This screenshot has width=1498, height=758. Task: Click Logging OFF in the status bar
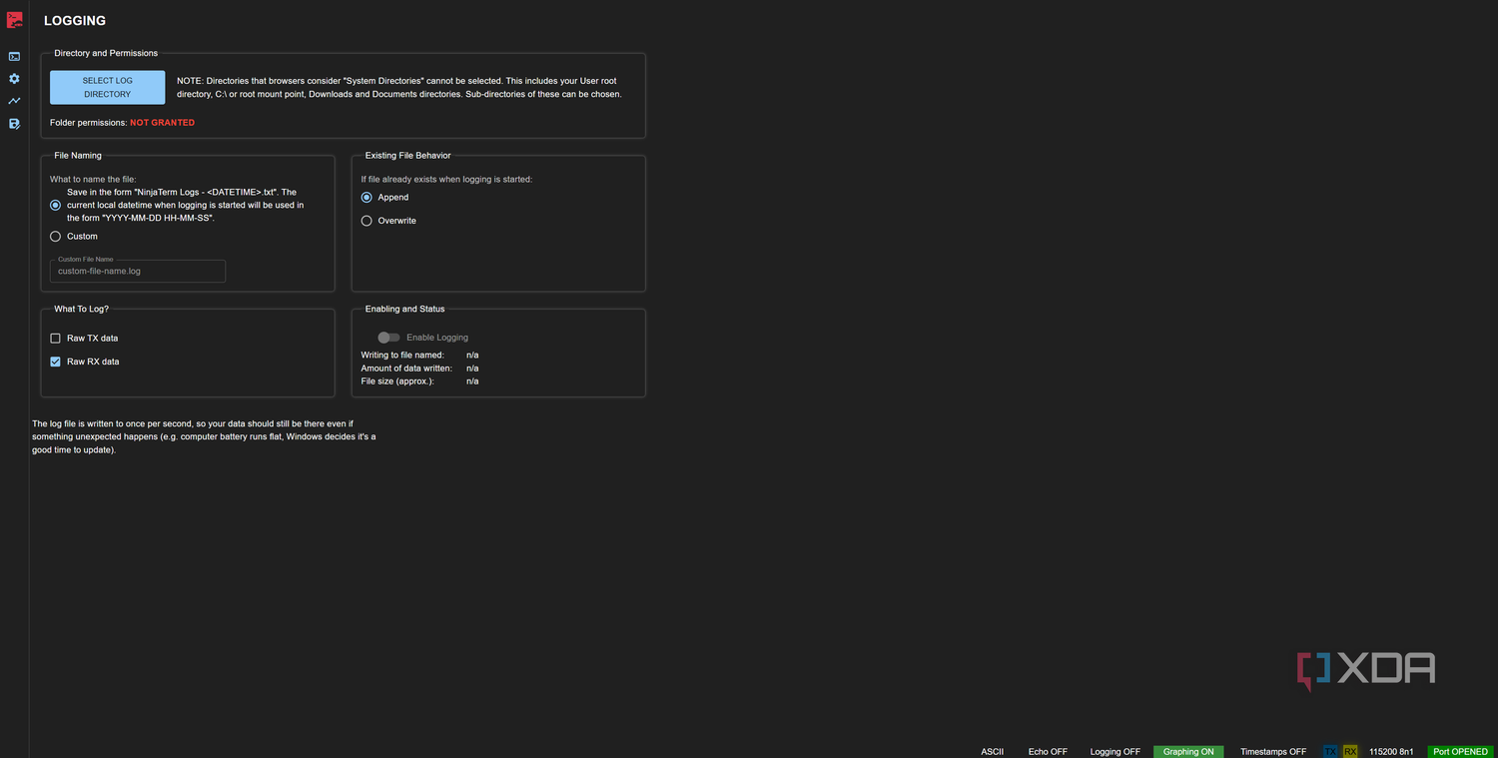pos(1115,751)
